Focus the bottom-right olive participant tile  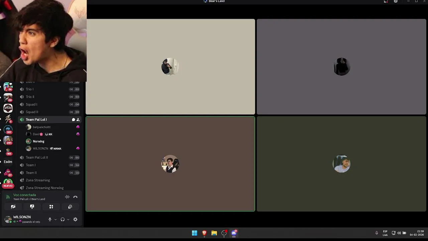(x=341, y=164)
